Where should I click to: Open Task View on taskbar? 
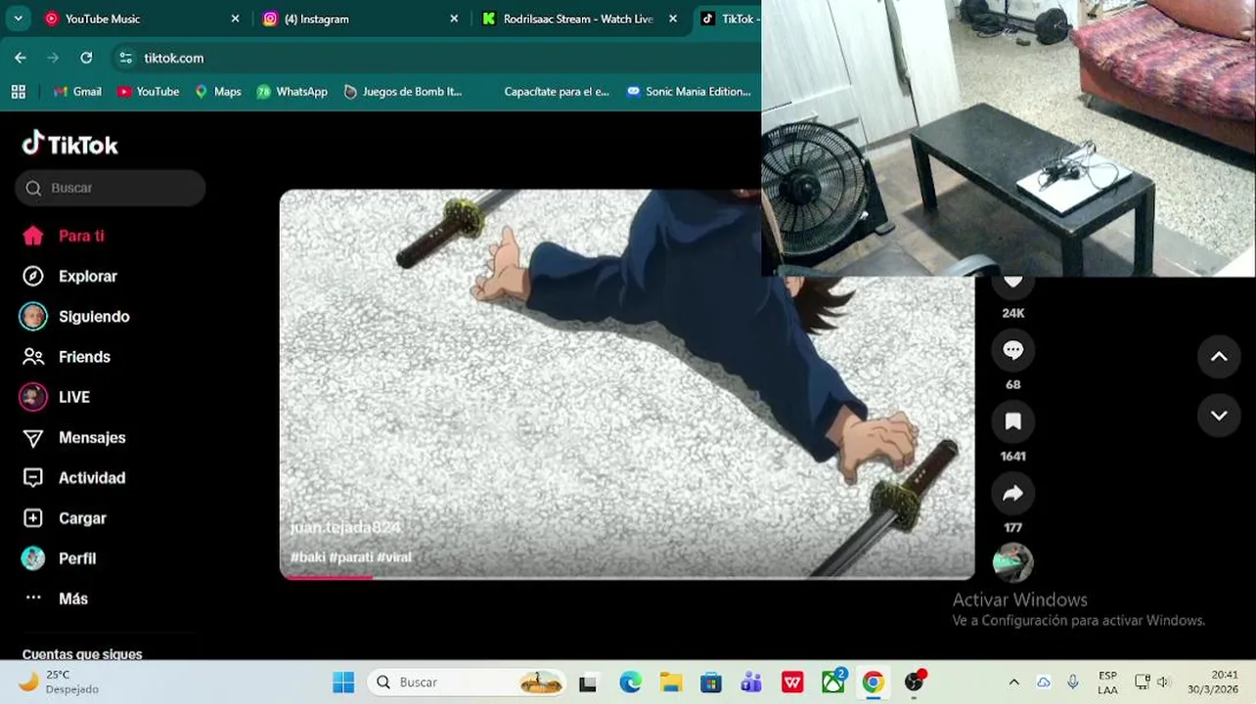(x=588, y=682)
